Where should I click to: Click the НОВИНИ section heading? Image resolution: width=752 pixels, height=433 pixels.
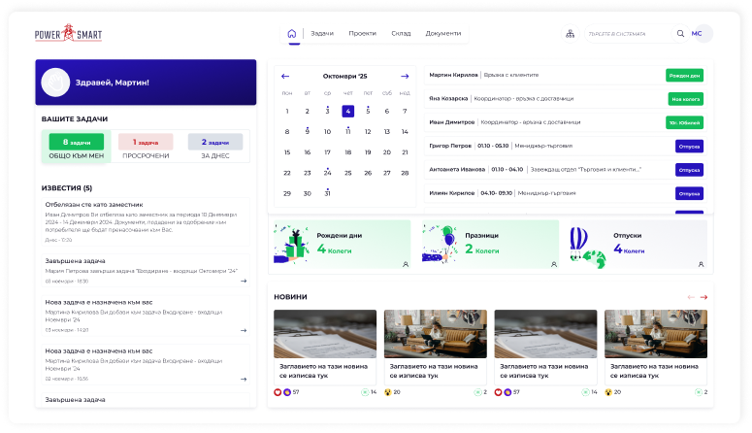[x=290, y=297]
